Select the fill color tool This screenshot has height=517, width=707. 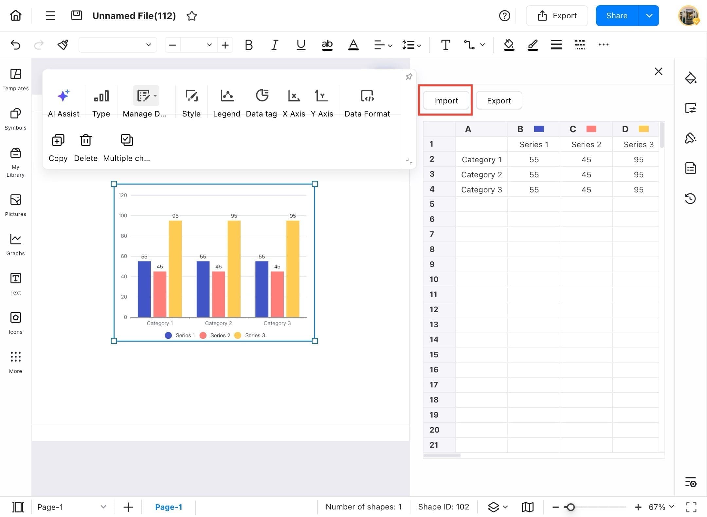click(x=509, y=45)
